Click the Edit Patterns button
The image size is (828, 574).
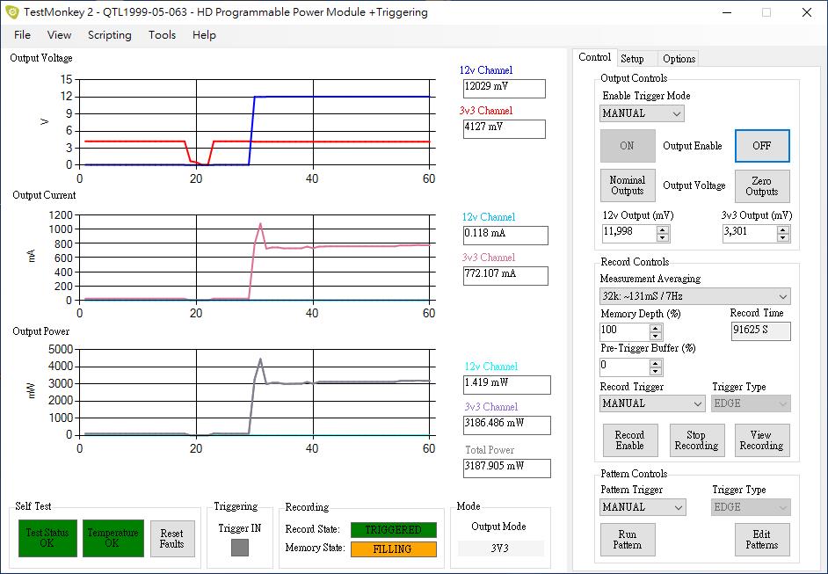tap(762, 540)
